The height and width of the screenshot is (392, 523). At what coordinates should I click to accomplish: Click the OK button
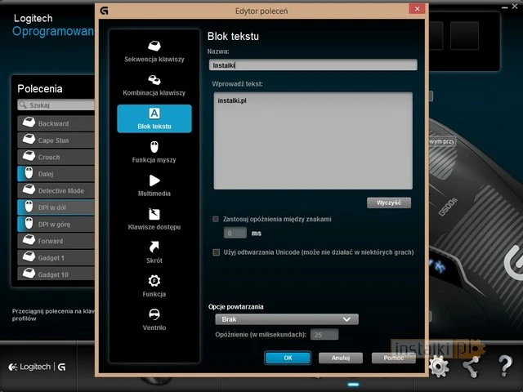click(x=288, y=358)
